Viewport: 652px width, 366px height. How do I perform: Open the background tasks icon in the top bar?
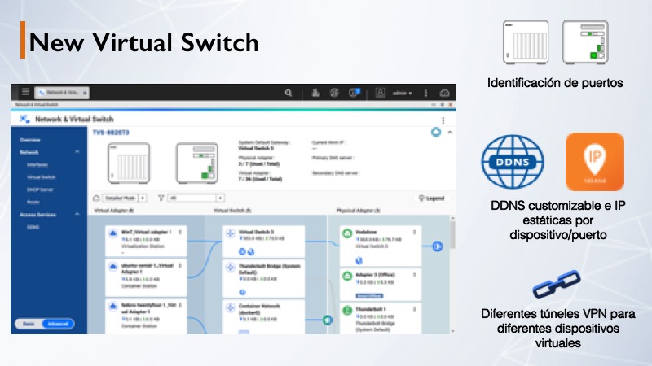tap(315, 93)
